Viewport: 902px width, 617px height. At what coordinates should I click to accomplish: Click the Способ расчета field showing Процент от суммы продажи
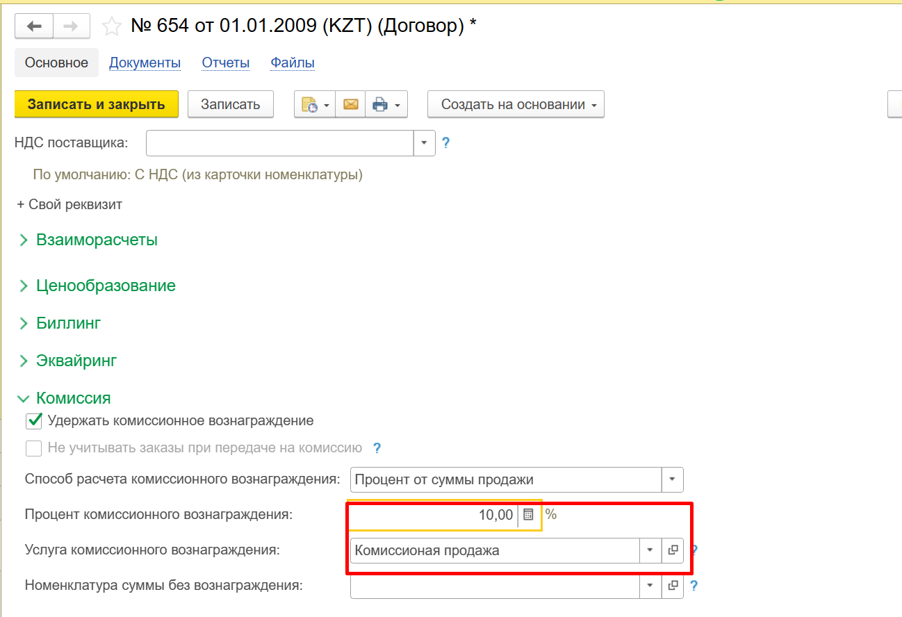coord(507,479)
